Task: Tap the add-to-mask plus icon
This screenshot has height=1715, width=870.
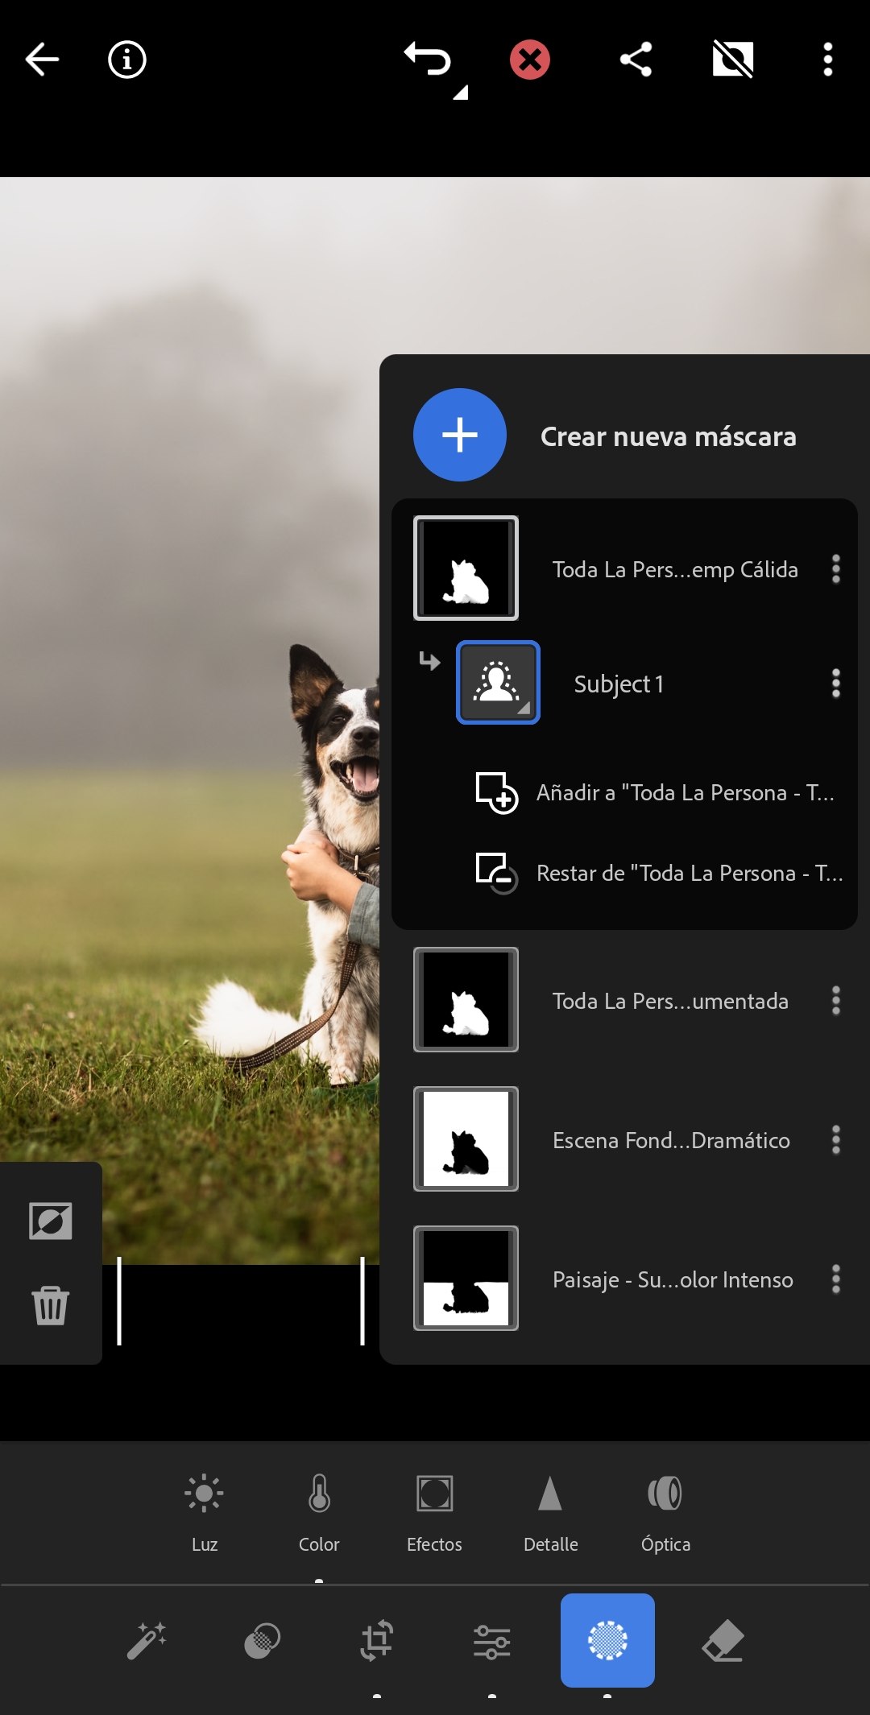Action: (496, 793)
